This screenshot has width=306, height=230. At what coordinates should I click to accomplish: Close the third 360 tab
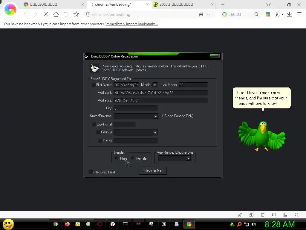(212, 4)
